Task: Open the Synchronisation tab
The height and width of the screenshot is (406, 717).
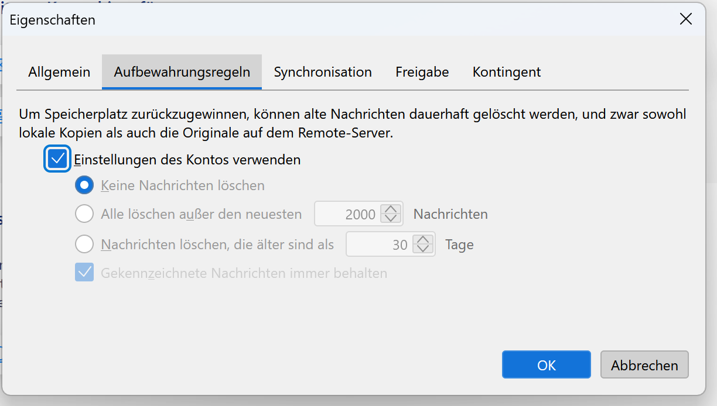Action: 323,72
